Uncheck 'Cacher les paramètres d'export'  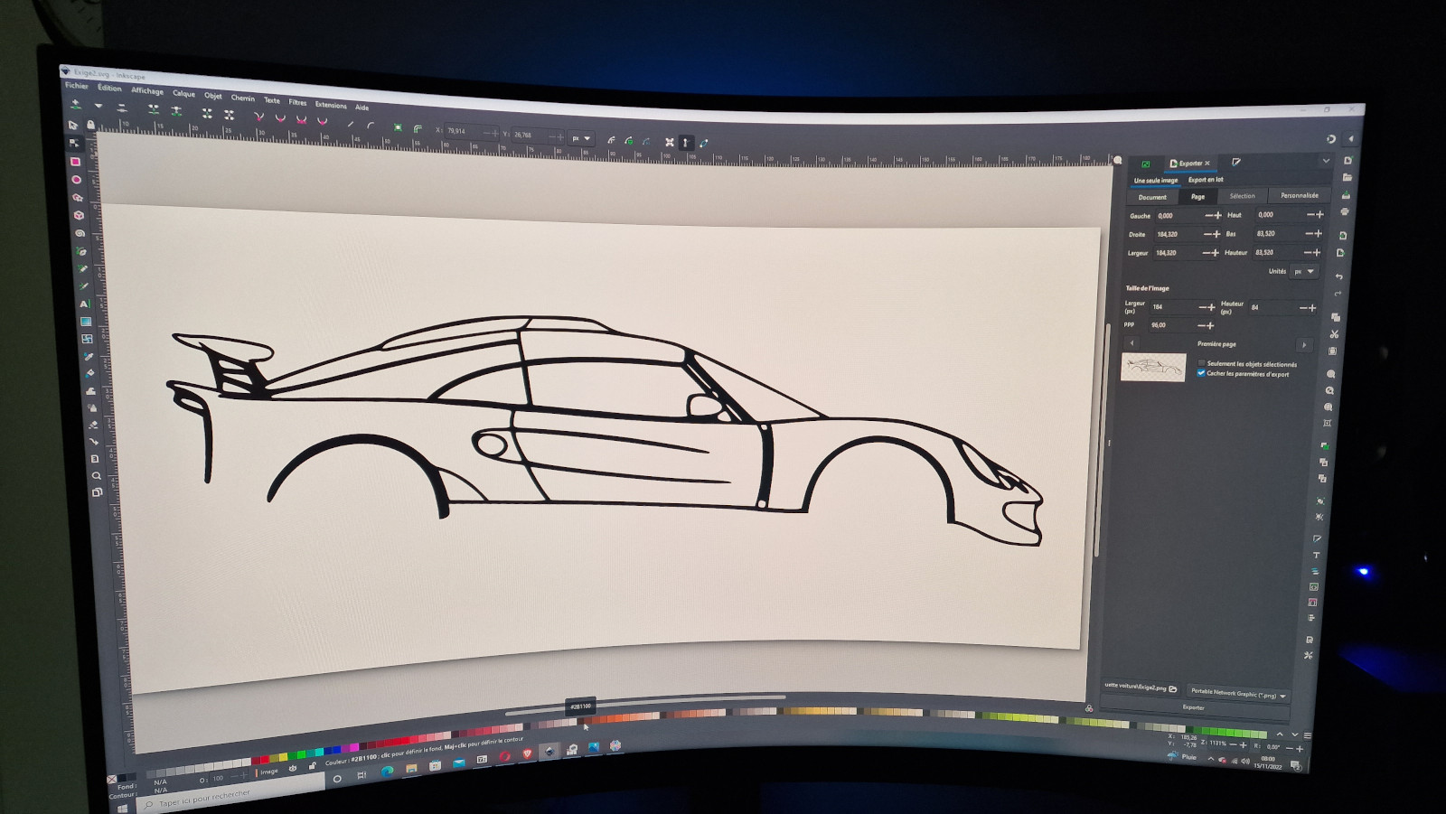(x=1201, y=373)
